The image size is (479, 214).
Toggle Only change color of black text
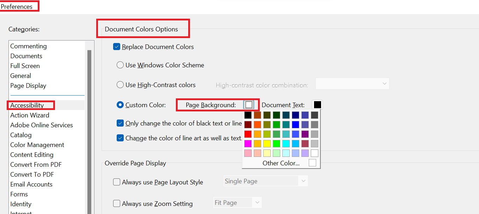(120, 123)
